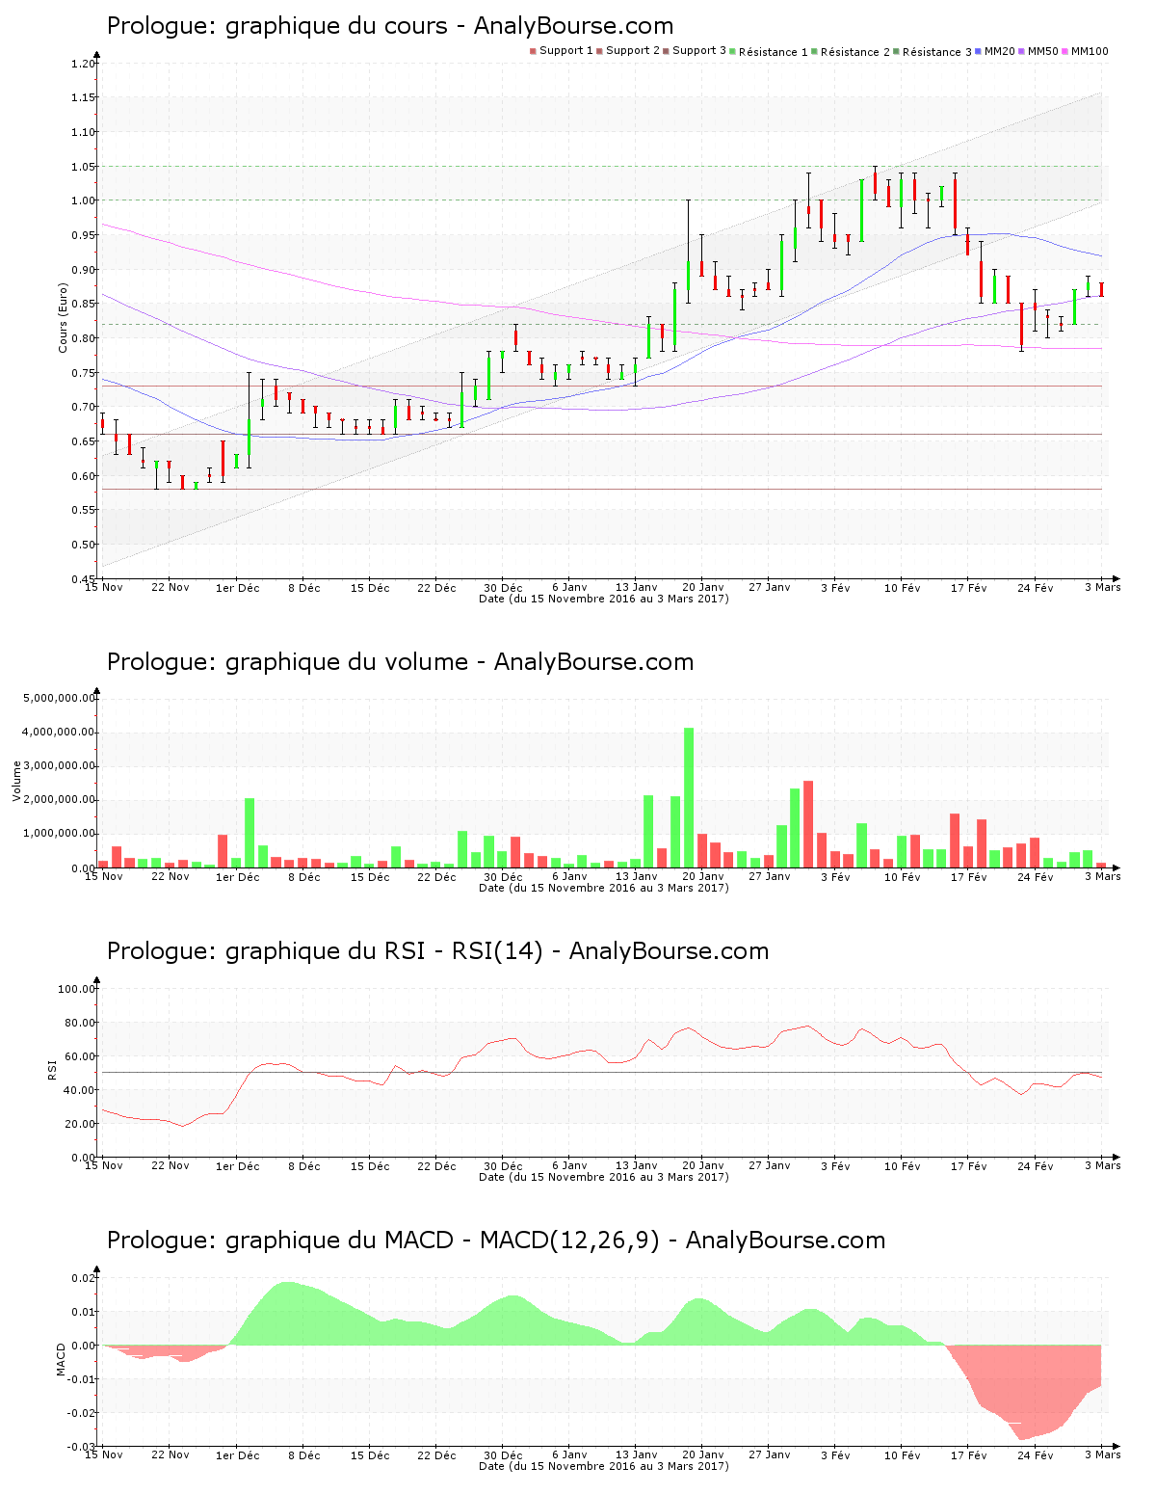The height and width of the screenshot is (1494, 1156).
Task: Click "27 Janv" date on RSI chart
Action: pos(770,1166)
